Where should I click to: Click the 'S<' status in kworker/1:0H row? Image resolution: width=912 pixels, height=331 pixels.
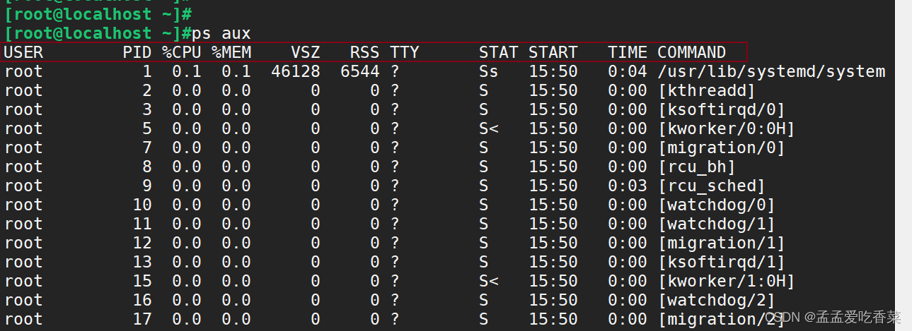point(489,281)
